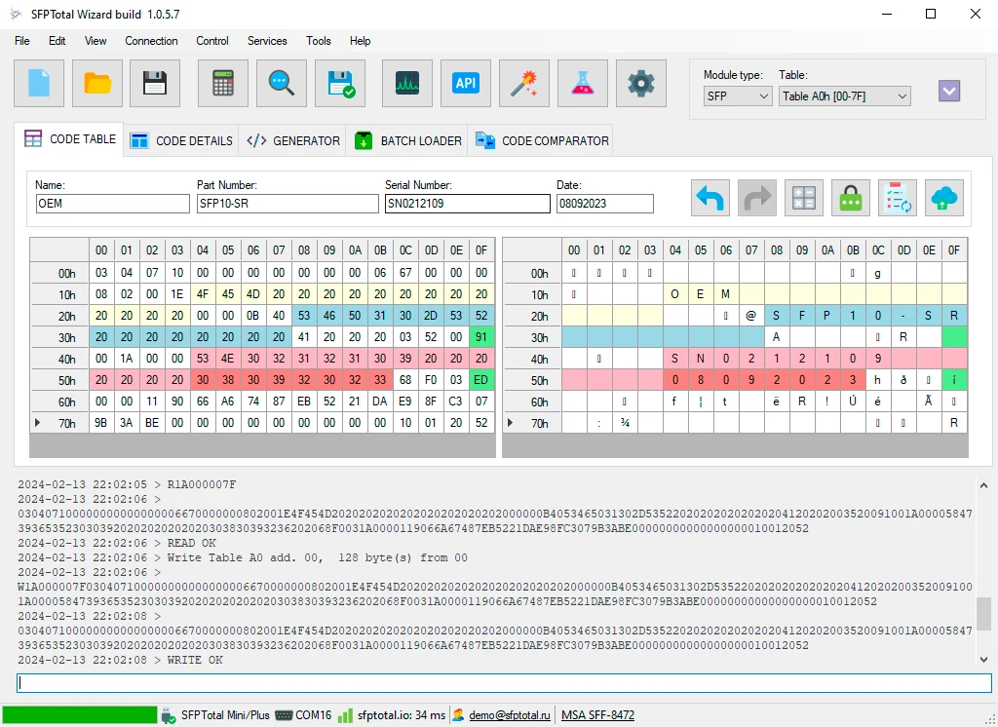The height and width of the screenshot is (727, 998).
Task: Select the CODE TABLE tab
Action: click(69, 138)
